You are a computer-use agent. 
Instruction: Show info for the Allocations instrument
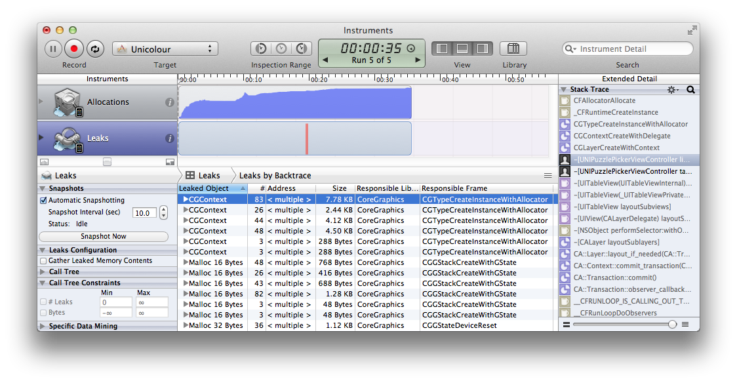[x=170, y=102]
